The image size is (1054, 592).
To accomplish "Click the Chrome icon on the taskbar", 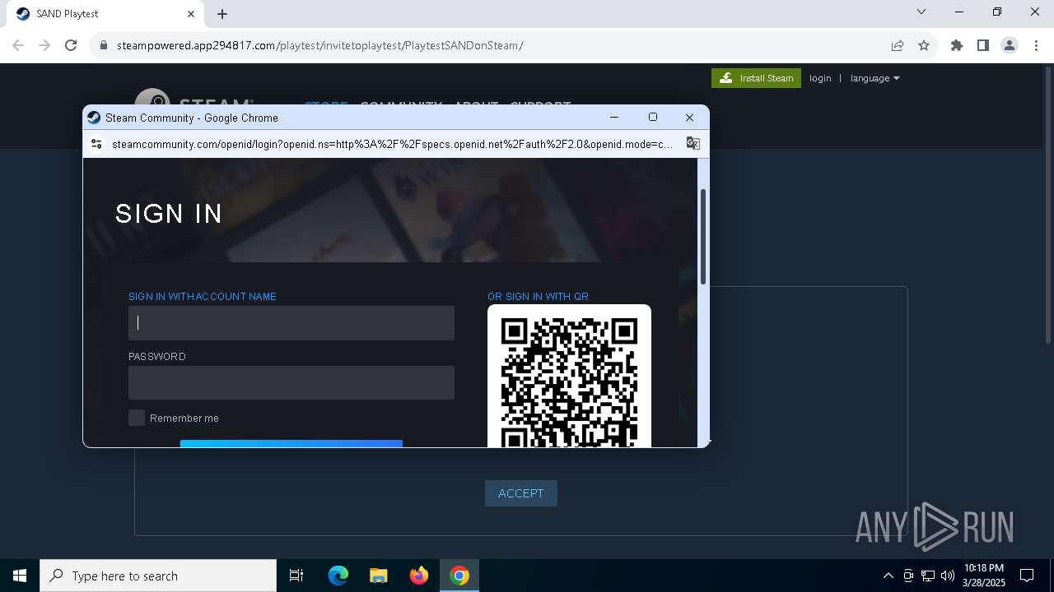I will pyautogui.click(x=459, y=576).
